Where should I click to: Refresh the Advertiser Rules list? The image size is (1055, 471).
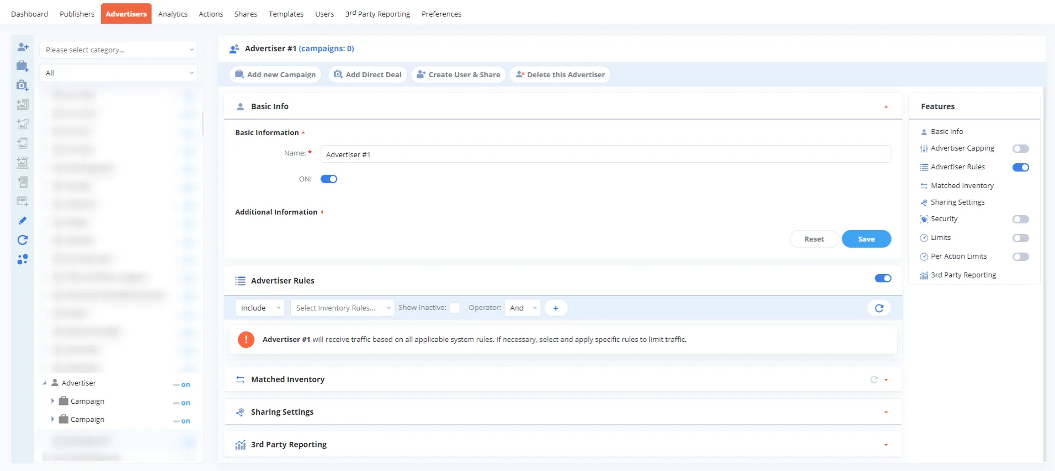tap(879, 308)
